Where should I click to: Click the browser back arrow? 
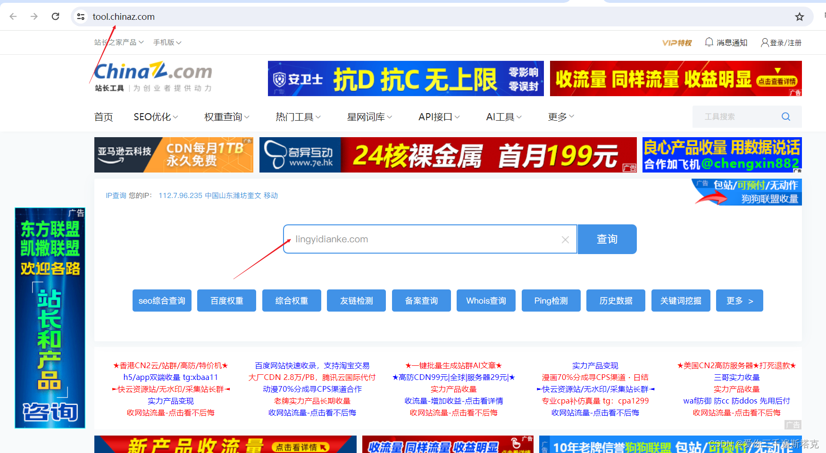(x=13, y=16)
